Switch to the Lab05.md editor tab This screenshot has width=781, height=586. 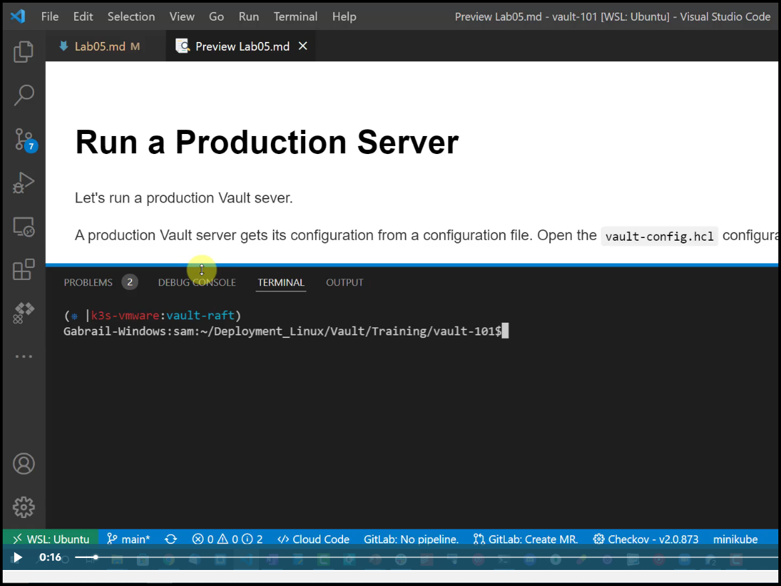[x=105, y=46]
